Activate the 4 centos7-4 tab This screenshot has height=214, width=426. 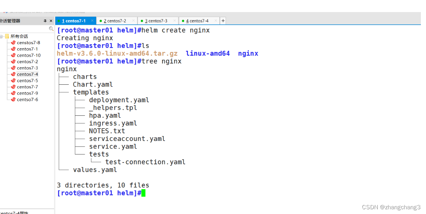click(x=197, y=21)
